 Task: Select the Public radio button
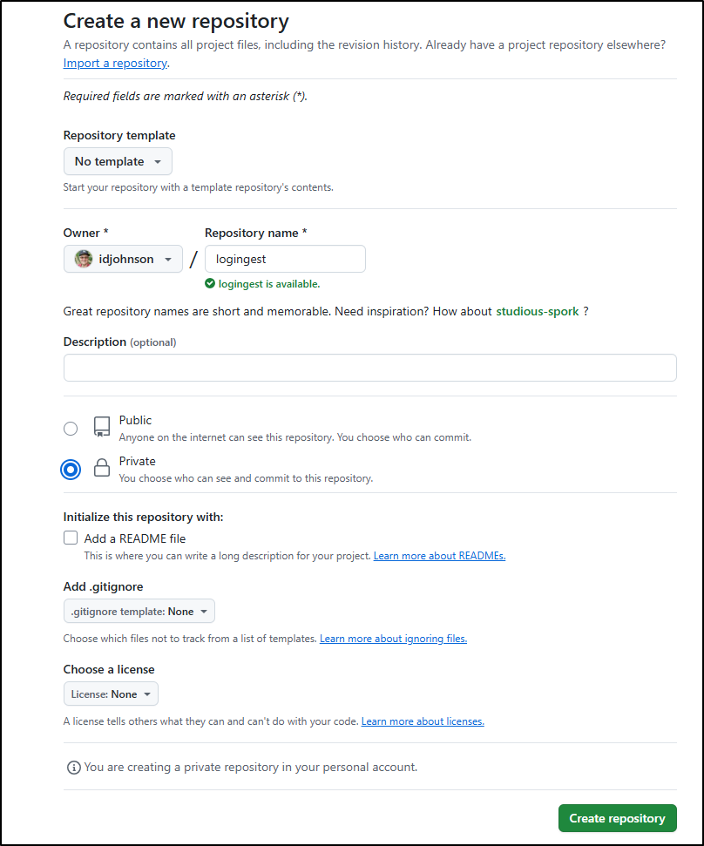point(71,429)
